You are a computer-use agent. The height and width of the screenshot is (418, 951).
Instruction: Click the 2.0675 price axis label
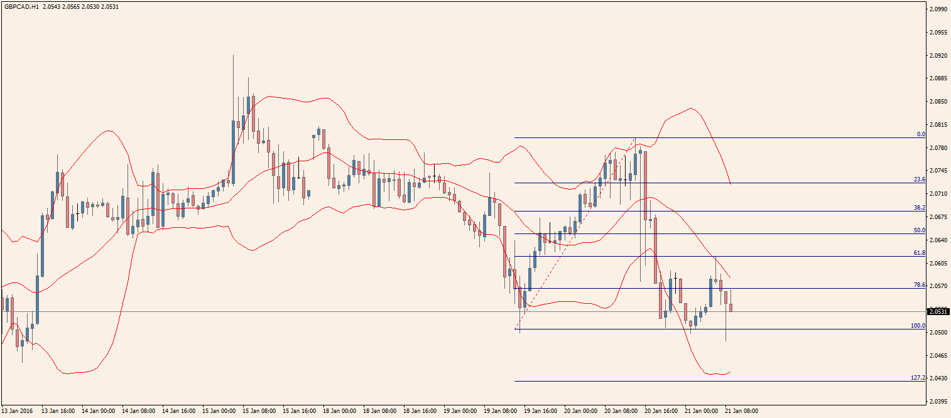pyautogui.click(x=938, y=217)
